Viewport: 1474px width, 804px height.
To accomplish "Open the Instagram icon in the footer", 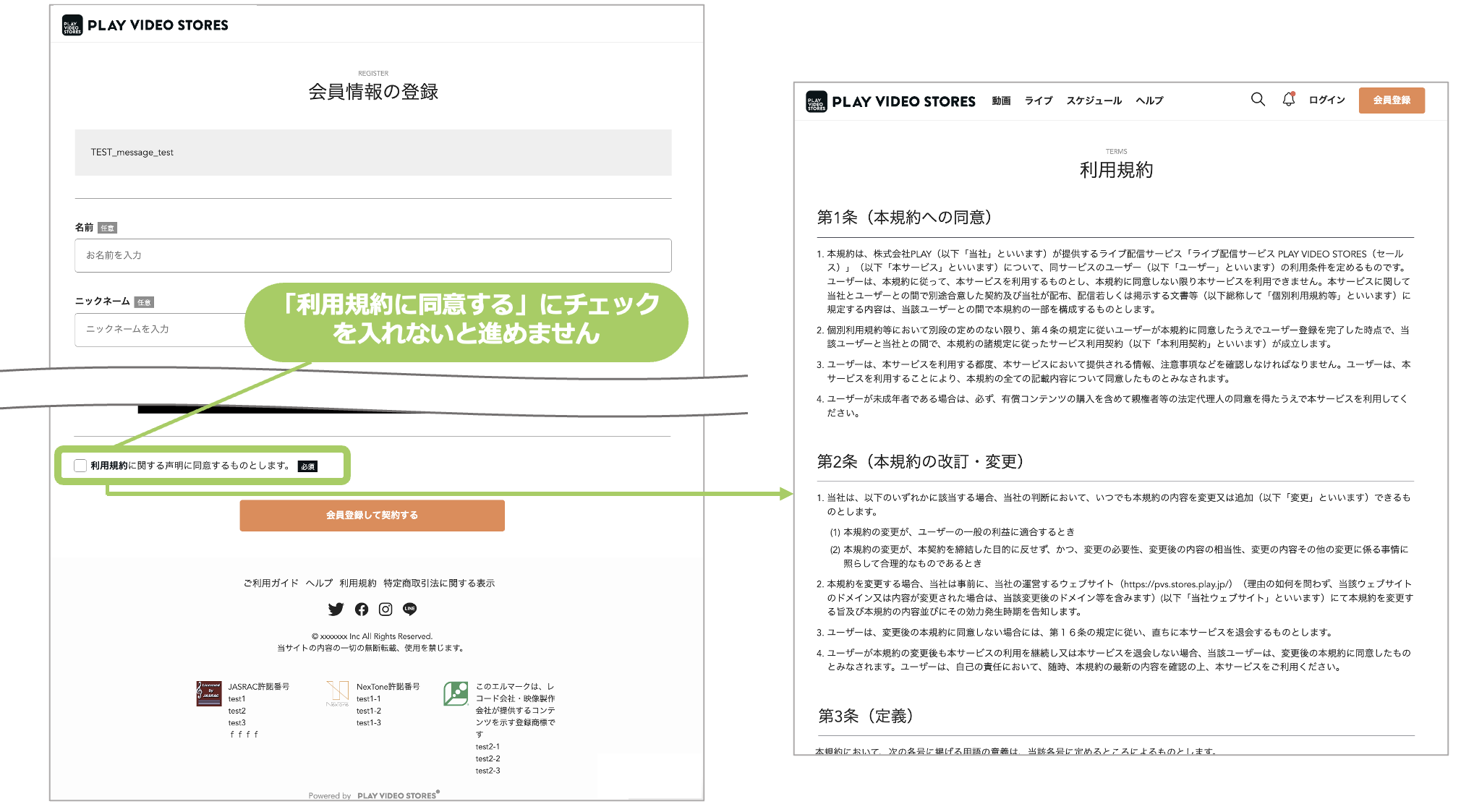I will point(385,610).
